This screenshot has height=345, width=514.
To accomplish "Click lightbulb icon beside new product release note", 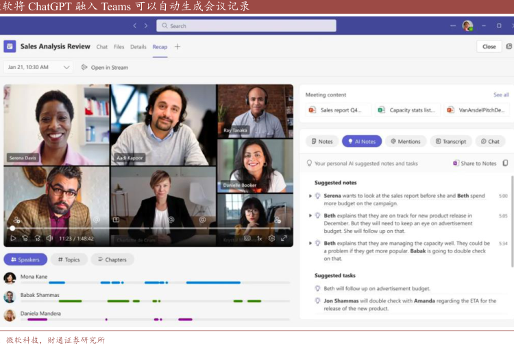I will pos(317,216).
